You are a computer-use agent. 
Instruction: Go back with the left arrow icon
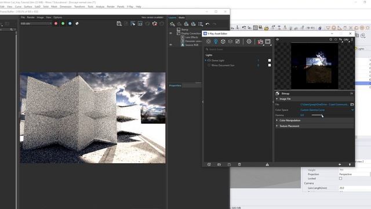(340, 164)
